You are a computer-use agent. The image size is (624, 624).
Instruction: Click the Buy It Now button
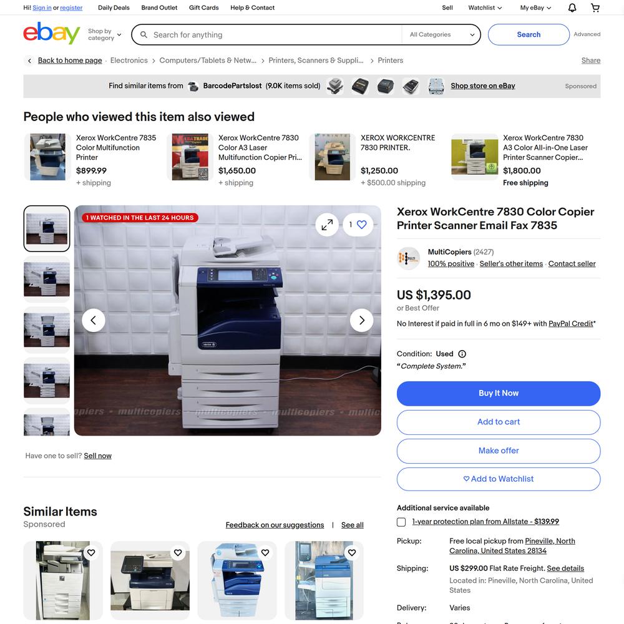(498, 393)
